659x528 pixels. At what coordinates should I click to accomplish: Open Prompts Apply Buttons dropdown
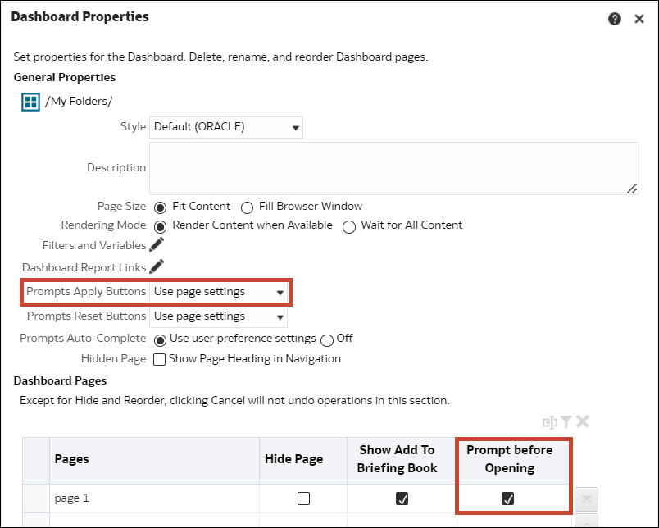219,292
